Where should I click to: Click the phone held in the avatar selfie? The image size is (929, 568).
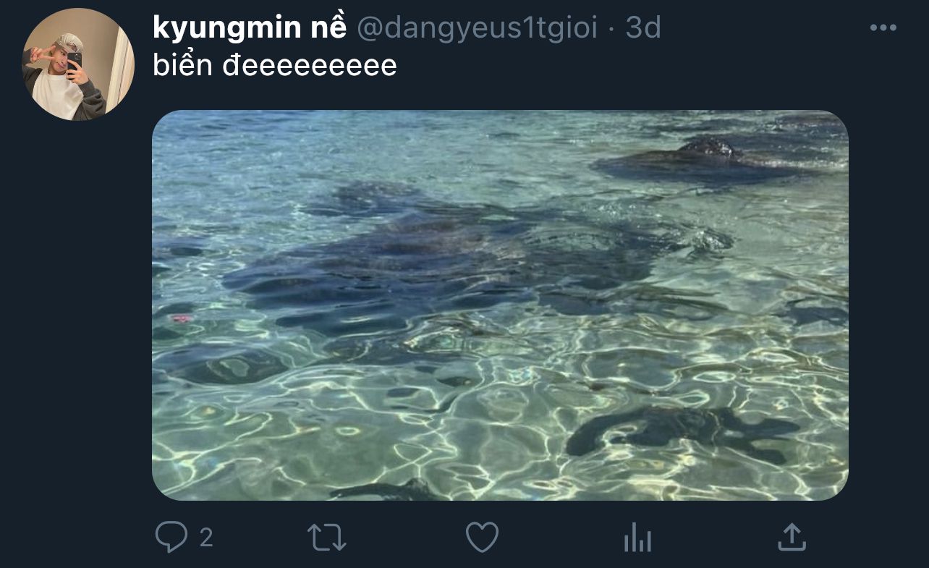[x=75, y=62]
